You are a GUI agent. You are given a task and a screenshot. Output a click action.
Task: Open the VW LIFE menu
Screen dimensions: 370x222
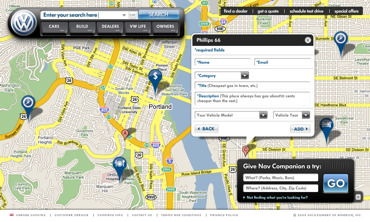(138, 28)
